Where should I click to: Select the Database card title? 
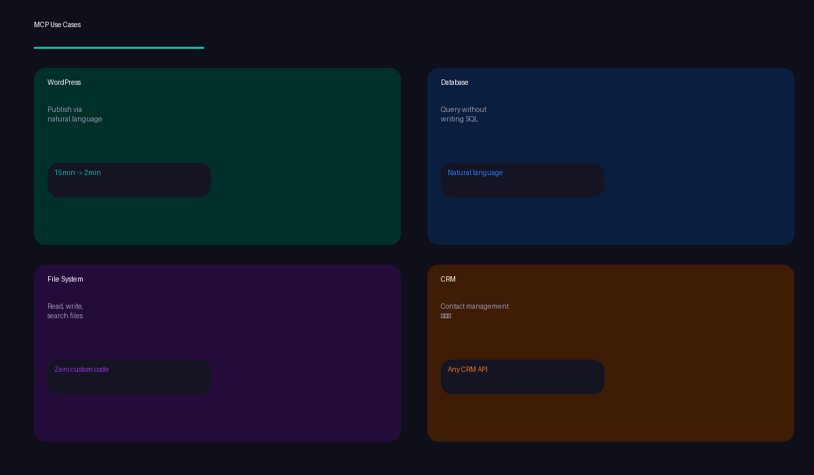454,82
